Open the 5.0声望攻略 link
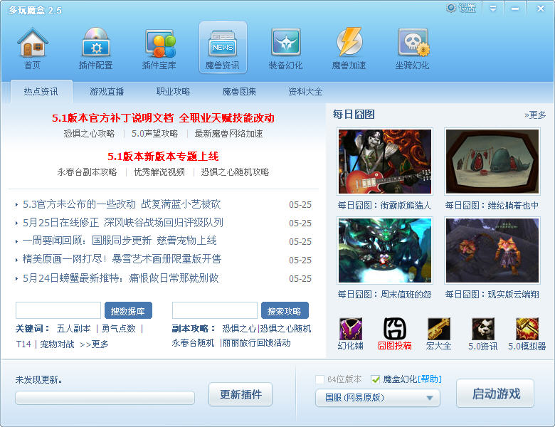 click(x=154, y=134)
